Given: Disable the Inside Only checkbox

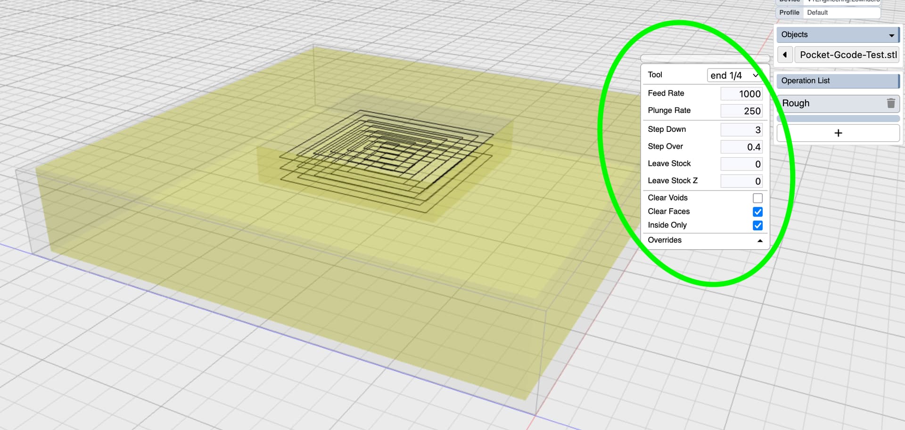Looking at the screenshot, I should (757, 226).
